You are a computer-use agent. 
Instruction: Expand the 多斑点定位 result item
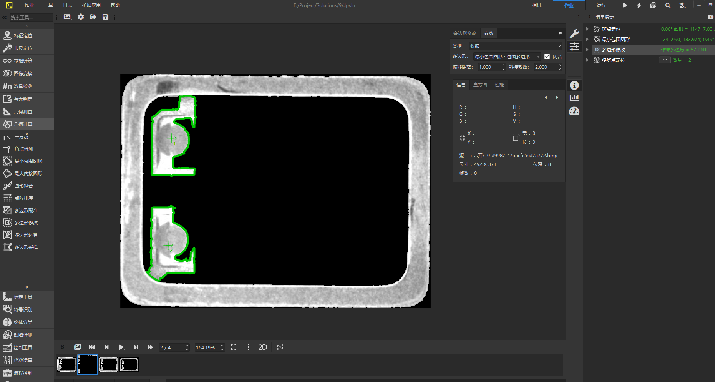(587, 60)
